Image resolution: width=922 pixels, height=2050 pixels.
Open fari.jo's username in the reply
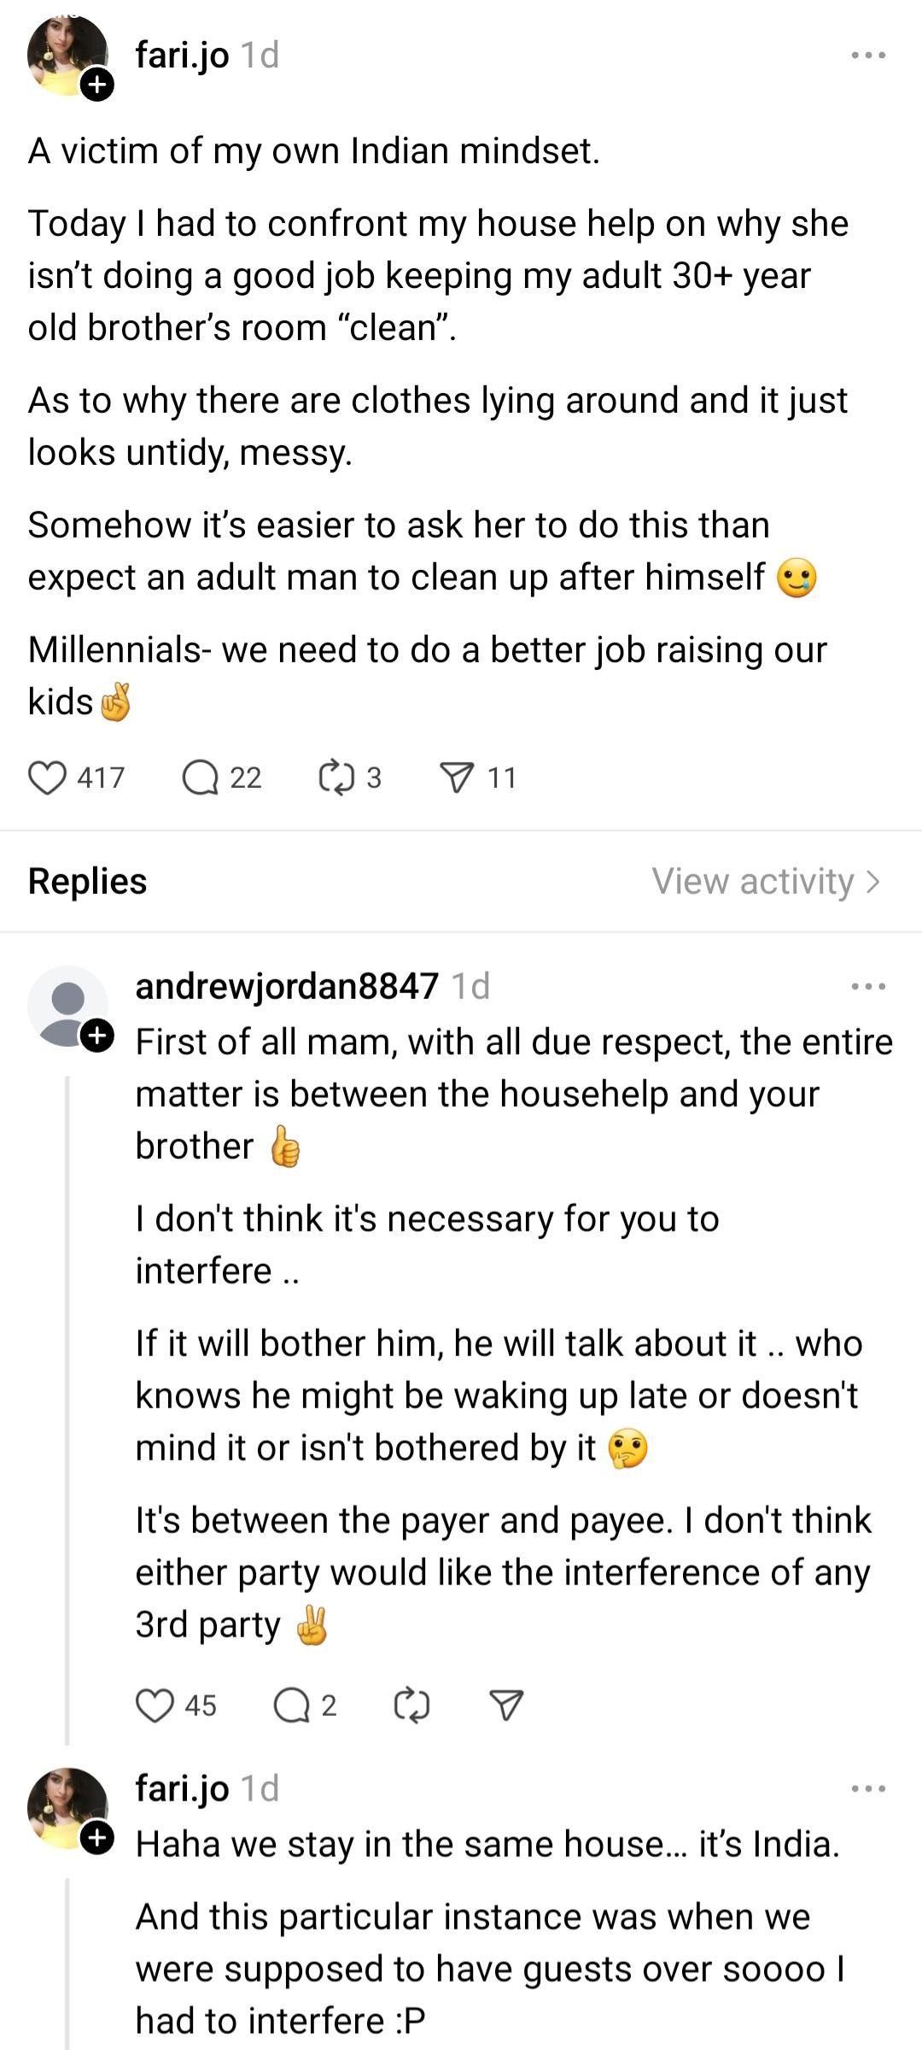pyautogui.click(x=182, y=1789)
